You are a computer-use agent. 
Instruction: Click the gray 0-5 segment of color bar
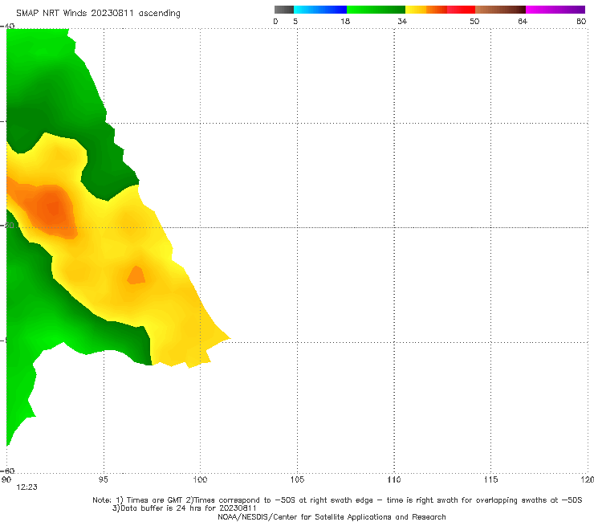[x=284, y=10]
